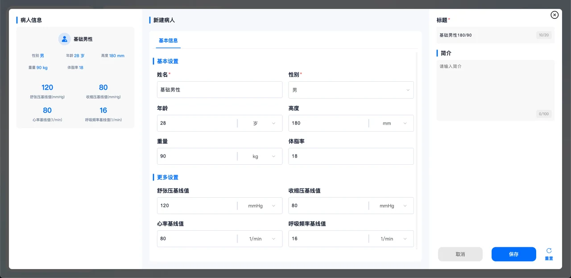Click the 保存 save button
Image resolution: width=571 pixels, height=278 pixels.
coord(514,254)
